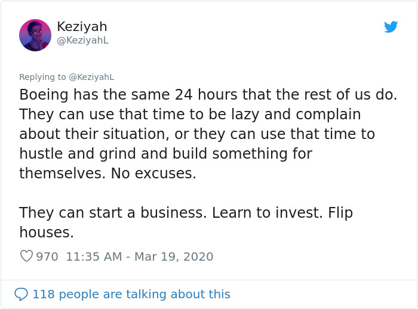Viewport: 418px width, 309px height.
Task: Click the display name Keziyah
Action: [x=82, y=27]
